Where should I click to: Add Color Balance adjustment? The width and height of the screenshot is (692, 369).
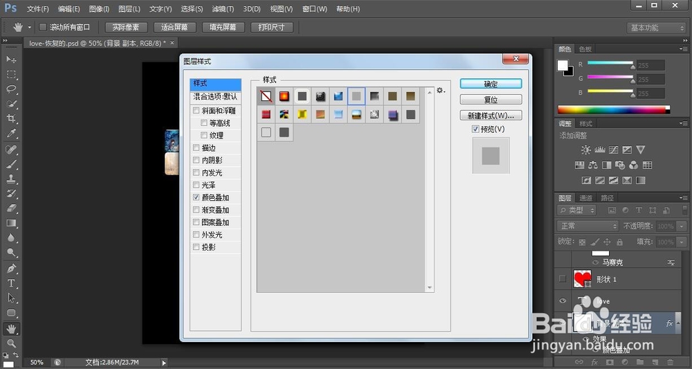pyautogui.click(x=593, y=165)
